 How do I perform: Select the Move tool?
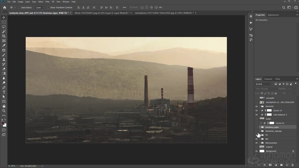pos(4,18)
